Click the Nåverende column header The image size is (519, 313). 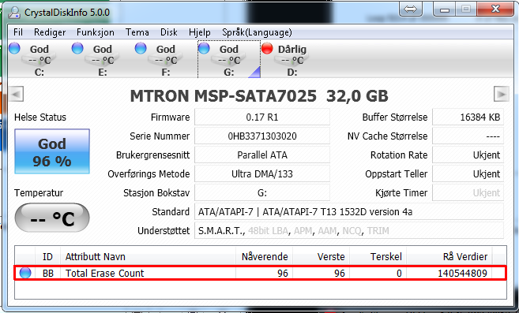[264, 256]
